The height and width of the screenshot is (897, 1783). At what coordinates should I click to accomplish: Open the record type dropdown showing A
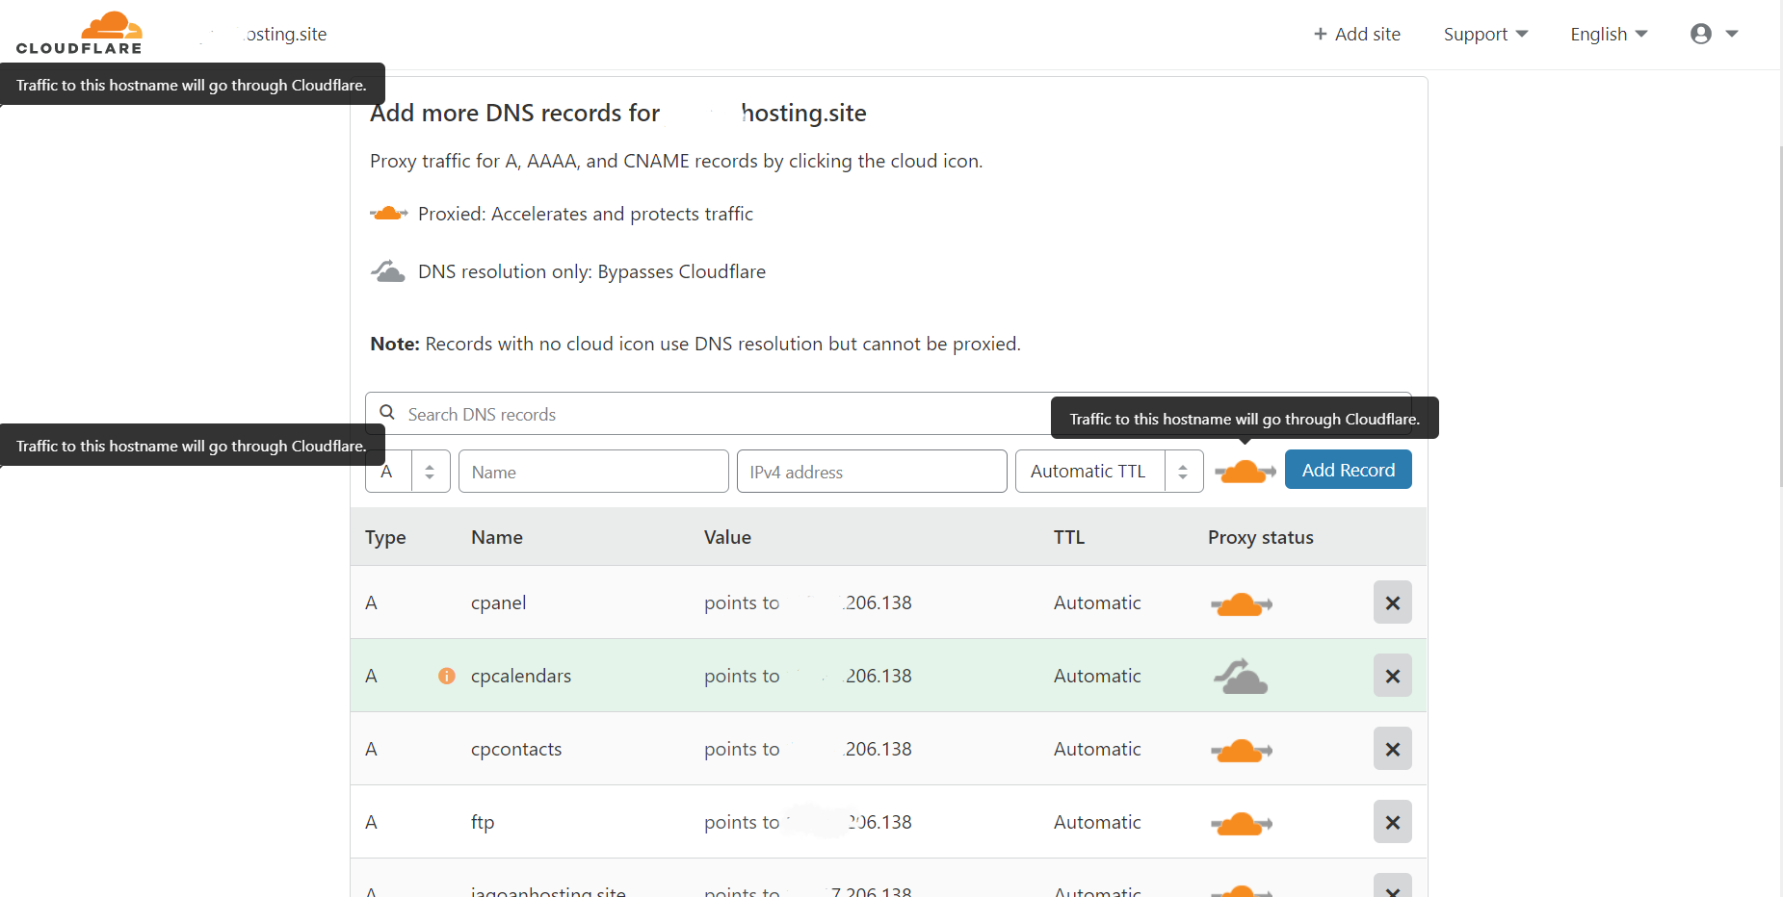click(x=429, y=471)
